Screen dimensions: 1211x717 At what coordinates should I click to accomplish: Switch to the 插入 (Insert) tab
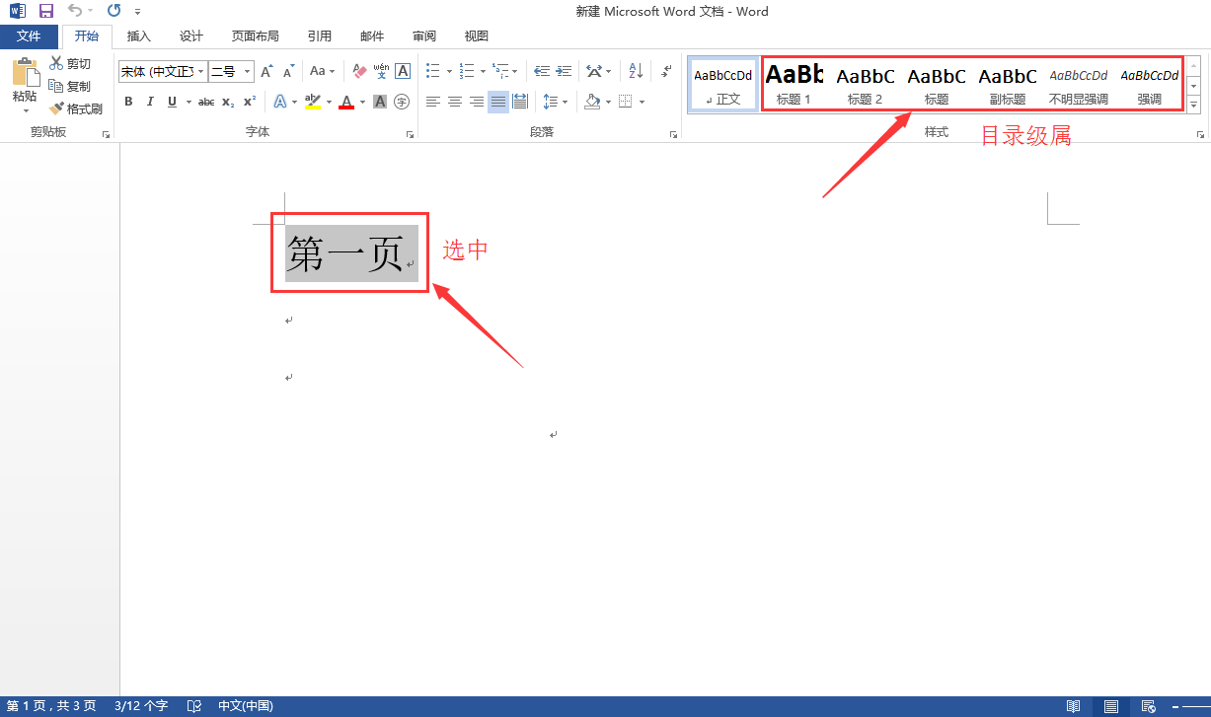139,36
